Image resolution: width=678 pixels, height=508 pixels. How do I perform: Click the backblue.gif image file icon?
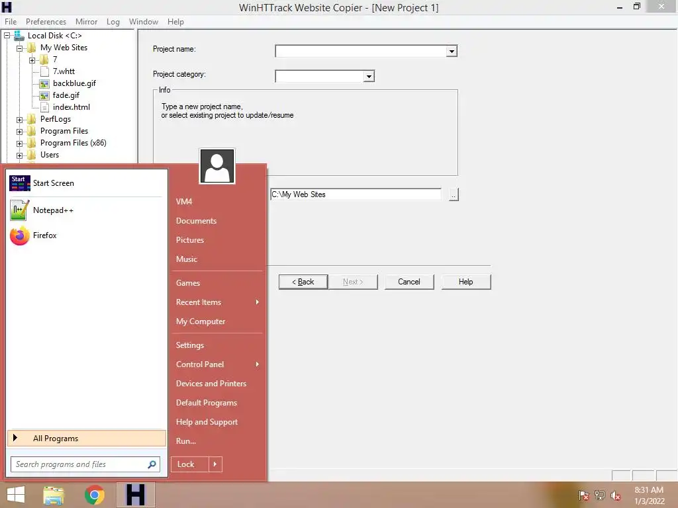click(44, 83)
